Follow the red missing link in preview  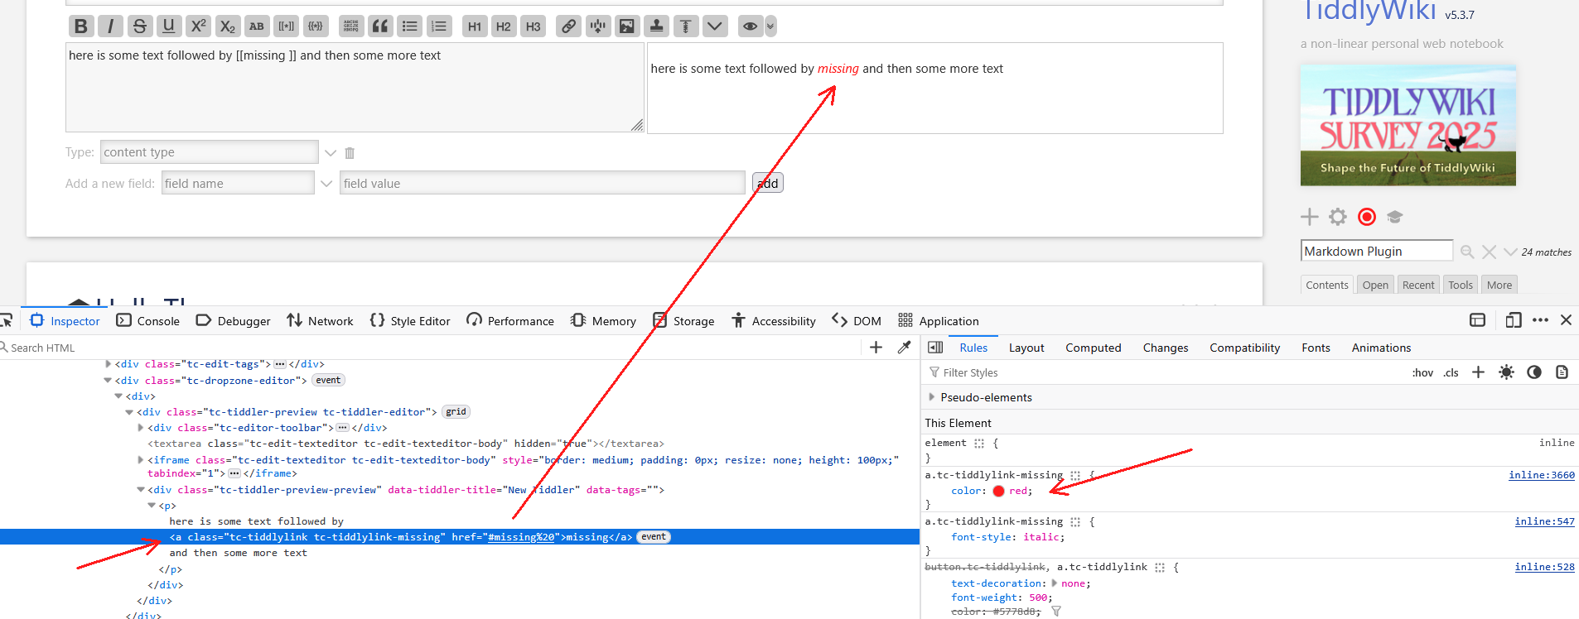[x=838, y=69]
